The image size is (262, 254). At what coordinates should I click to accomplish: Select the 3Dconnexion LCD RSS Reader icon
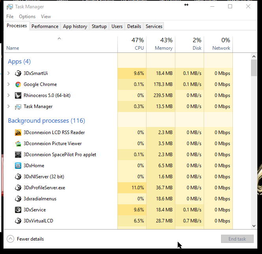pos(18,133)
